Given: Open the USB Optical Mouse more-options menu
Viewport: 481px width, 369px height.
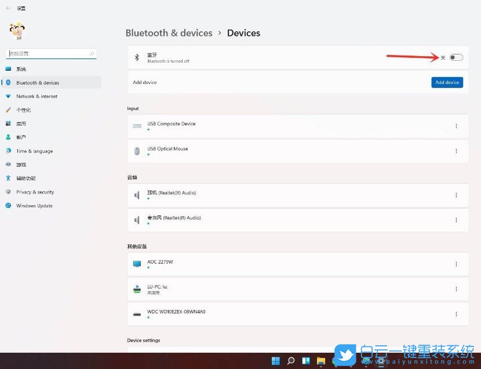Looking at the screenshot, I should coord(456,151).
